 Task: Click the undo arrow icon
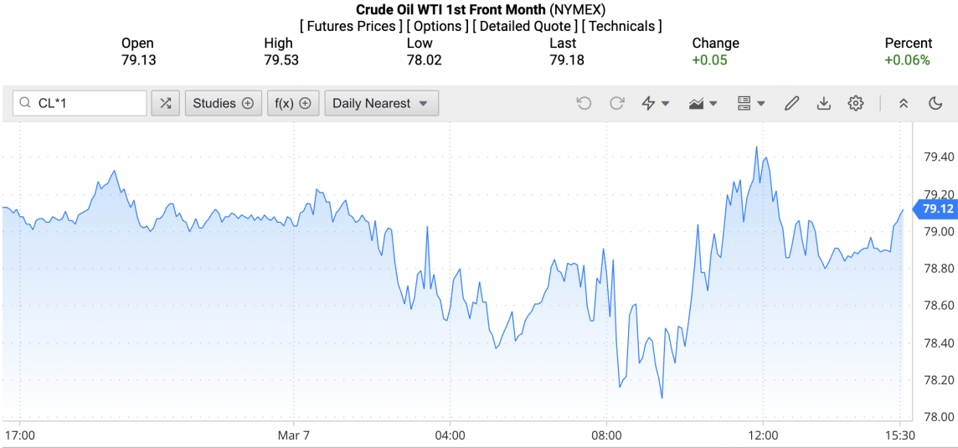[x=584, y=103]
